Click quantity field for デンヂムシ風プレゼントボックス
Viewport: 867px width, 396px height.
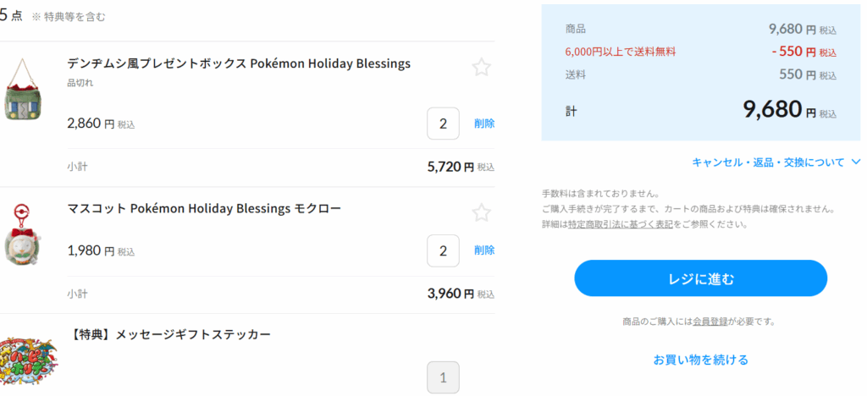point(443,124)
